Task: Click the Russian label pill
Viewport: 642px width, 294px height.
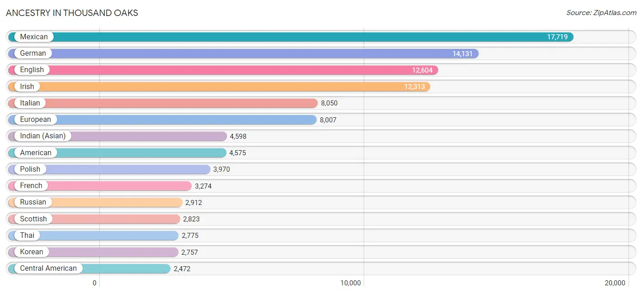Action: click(33, 202)
